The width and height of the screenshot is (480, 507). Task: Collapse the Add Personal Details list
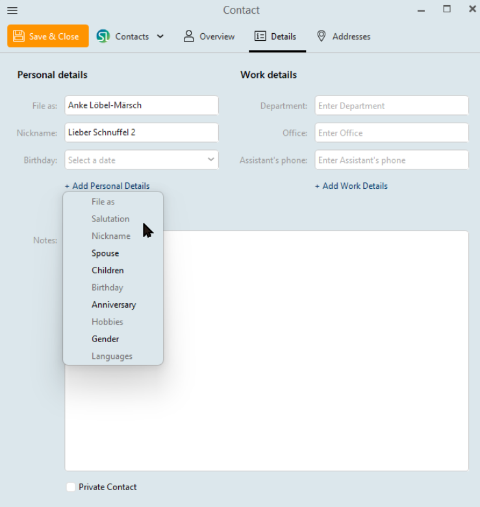tap(107, 186)
